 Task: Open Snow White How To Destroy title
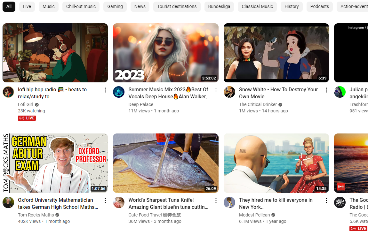pyautogui.click(x=278, y=93)
